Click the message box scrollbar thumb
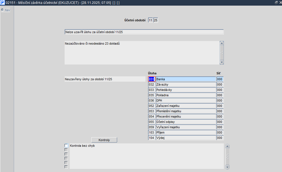The width and height of the screenshot is (282, 172). [222, 53]
